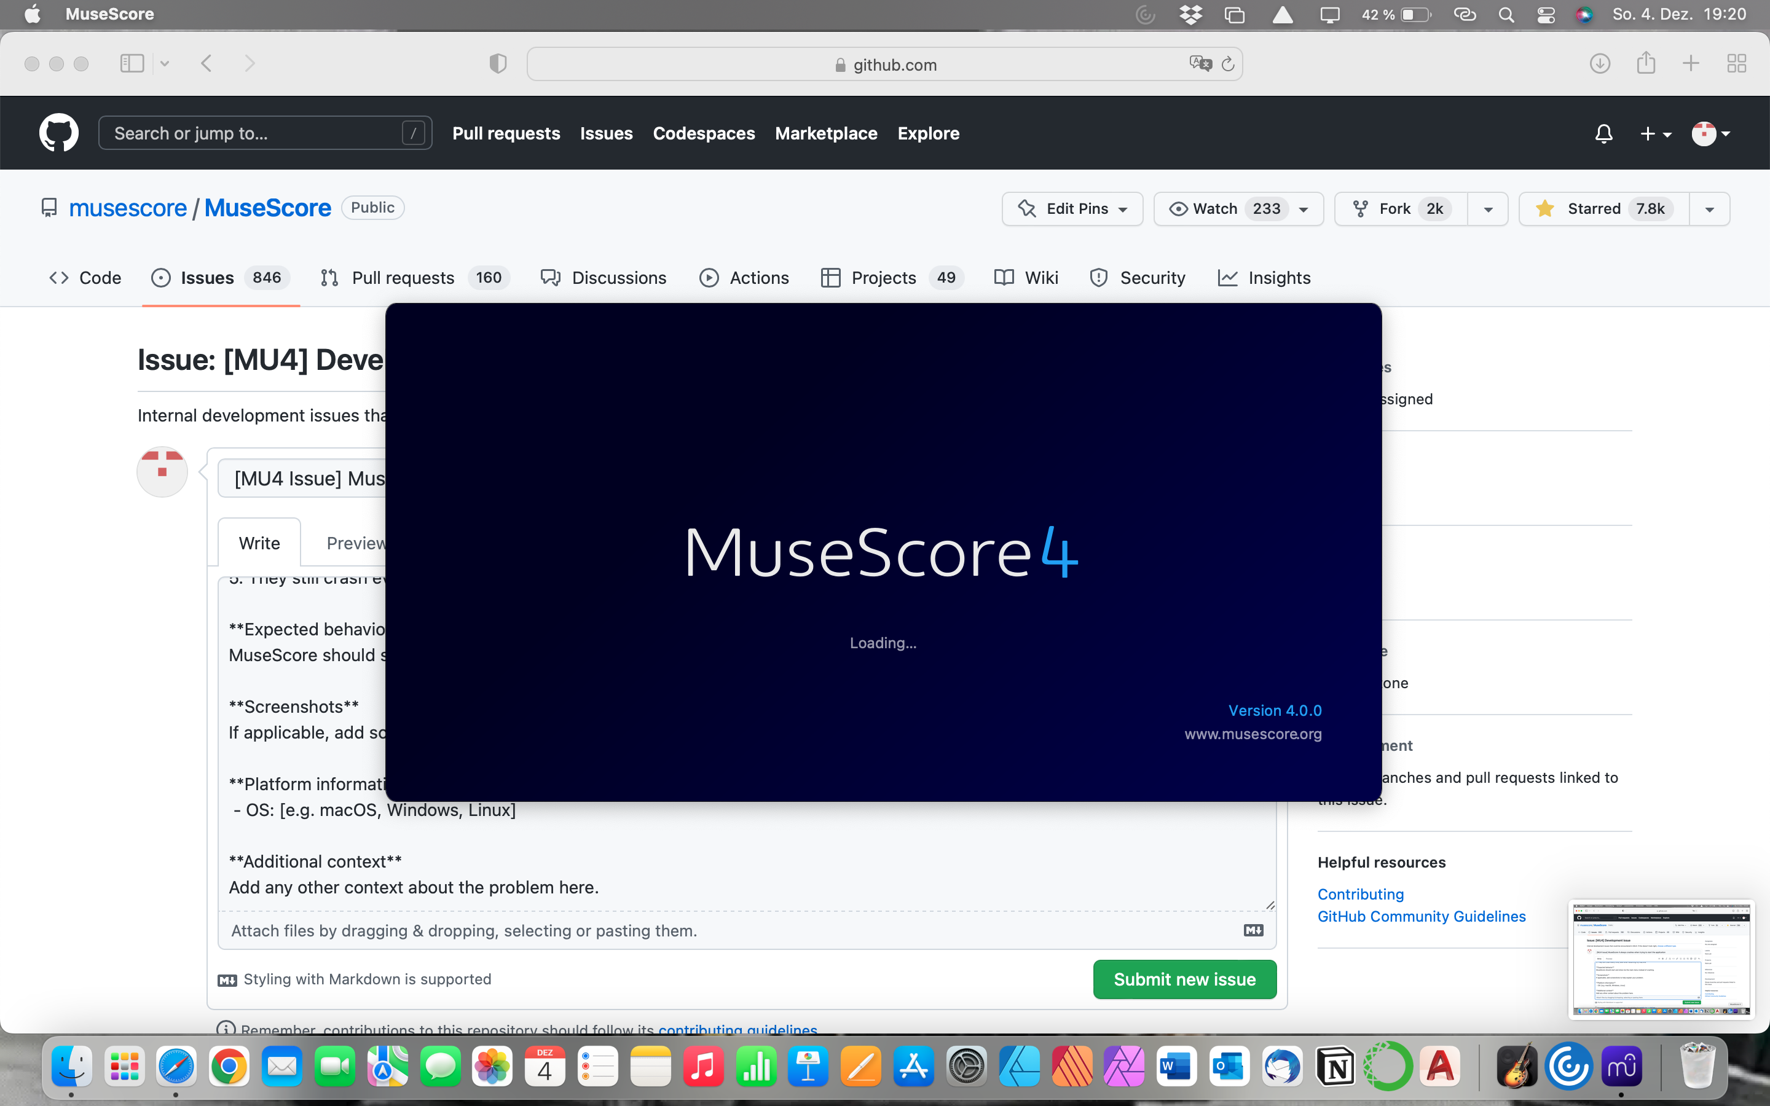Open Marketplace in the GitHub navbar
Screen dimensions: 1770x1106
pyautogui.click(x=827, y=133)
